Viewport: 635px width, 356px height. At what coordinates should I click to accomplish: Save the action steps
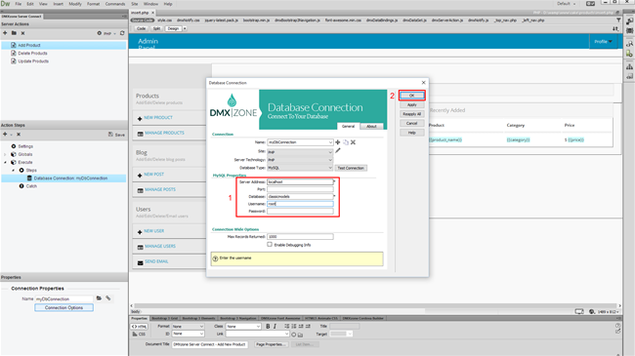[x=116, y=135]
